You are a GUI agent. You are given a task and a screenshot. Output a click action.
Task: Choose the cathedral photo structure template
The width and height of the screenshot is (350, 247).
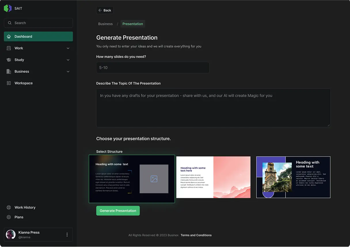293,177
